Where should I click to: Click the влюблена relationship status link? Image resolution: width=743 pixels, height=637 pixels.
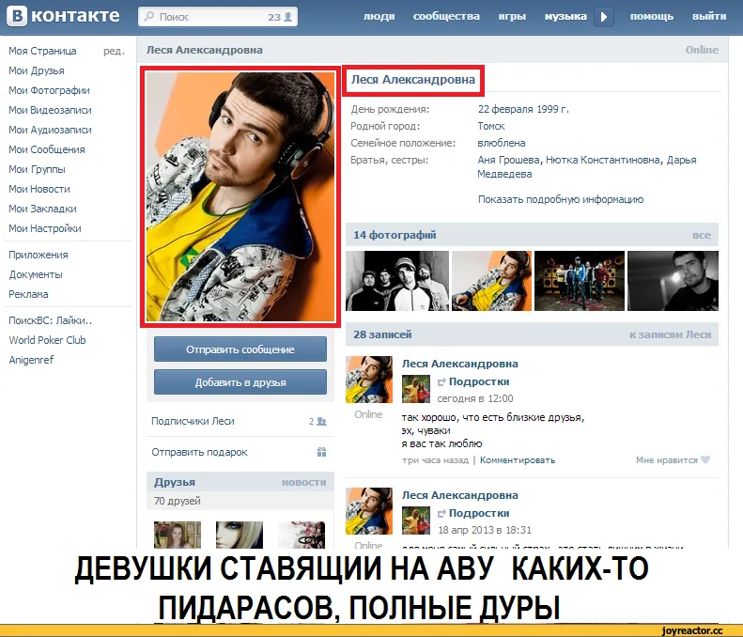502,143
